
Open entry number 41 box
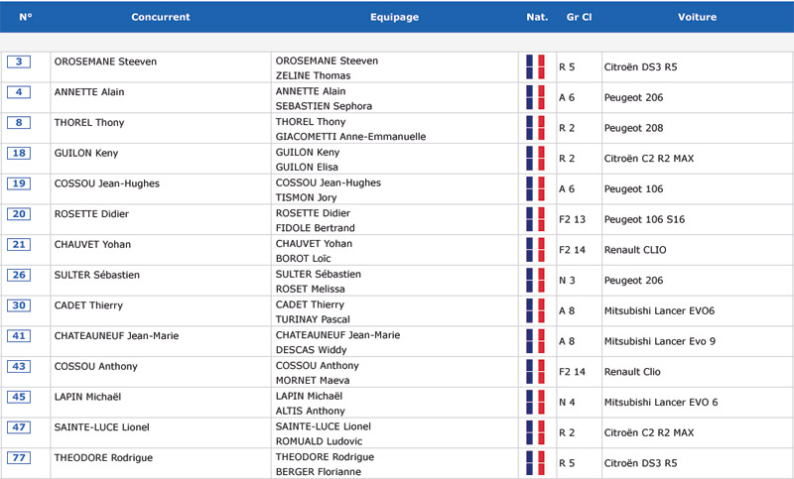click(x=19, y=336)
